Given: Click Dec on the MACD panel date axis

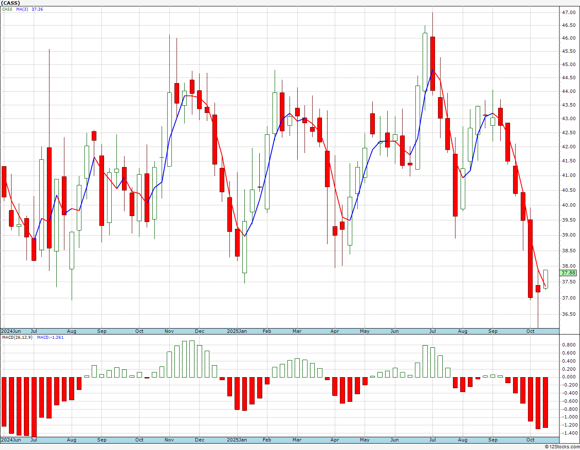Looking at the screenshot, I should (200, 440).
